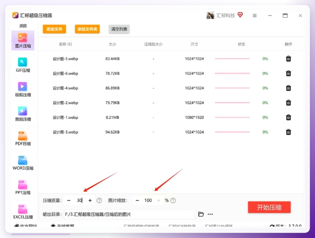Show help for 压缩质量 setting

tap(99, 200)
